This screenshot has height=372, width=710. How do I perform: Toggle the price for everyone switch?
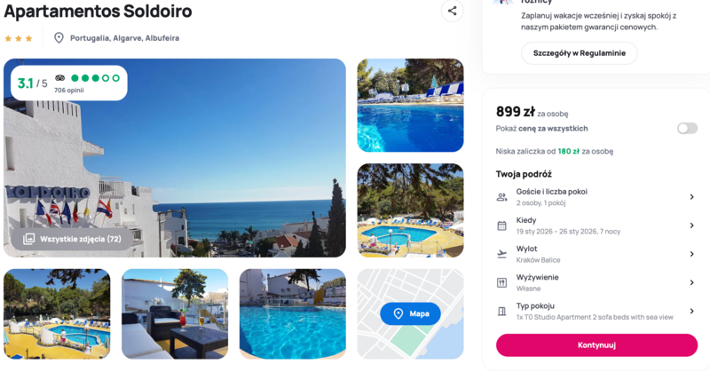tap(687, 129)
